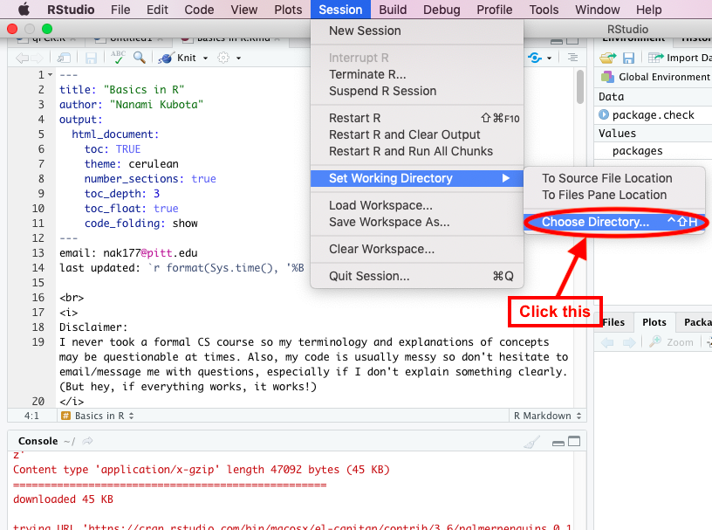Choose Save Workspace As...
Screen dimensions: 712x530
(x=417, y=222)
